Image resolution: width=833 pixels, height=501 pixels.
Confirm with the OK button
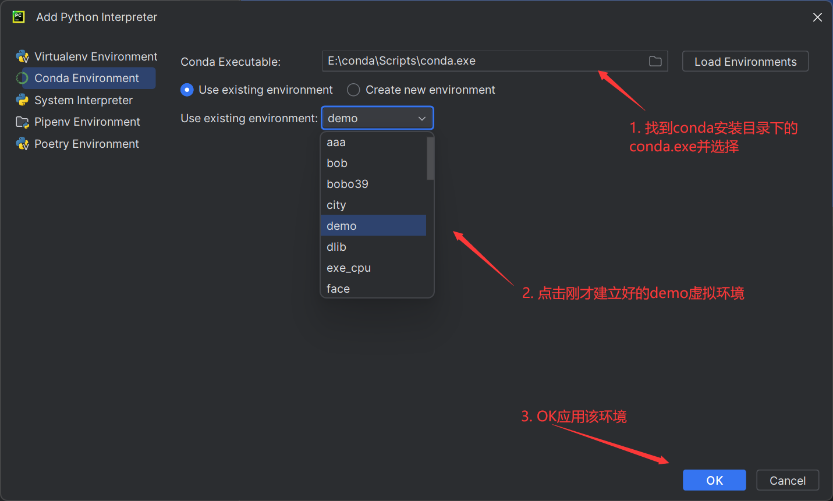click(714, 480)
